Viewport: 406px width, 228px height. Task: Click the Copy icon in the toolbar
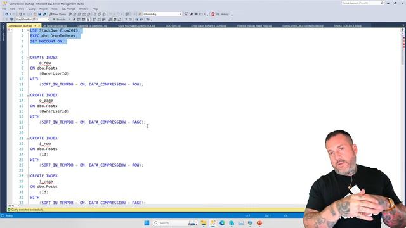point(100,14)
